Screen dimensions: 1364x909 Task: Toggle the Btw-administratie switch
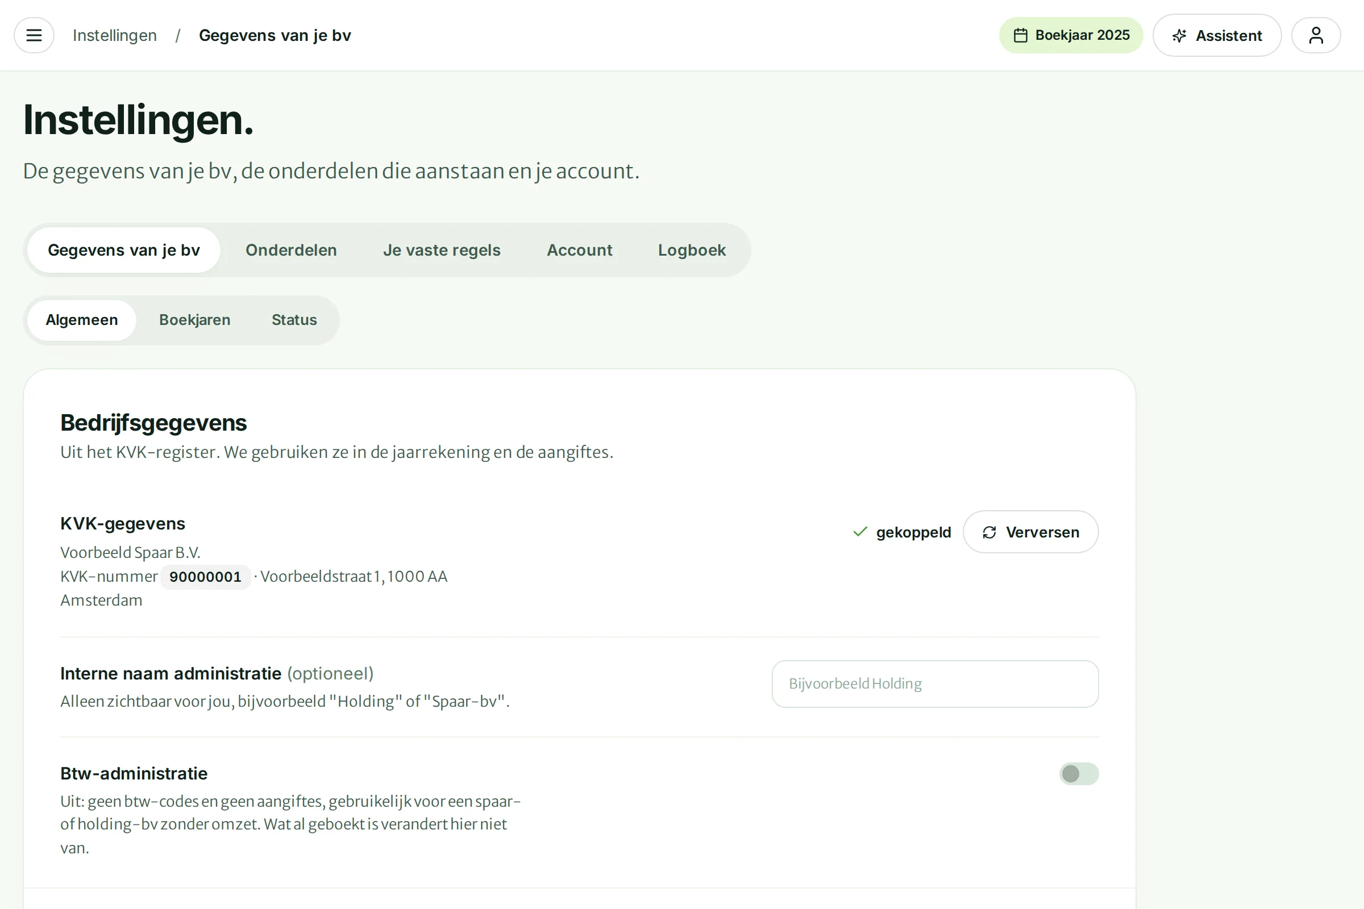click(x=1079, y=773)
